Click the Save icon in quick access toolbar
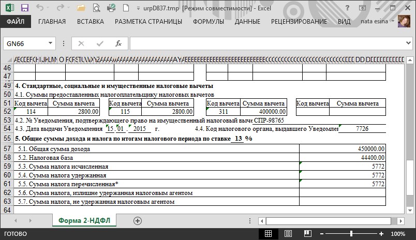The height and width of the screenshot is (240, 416). [x=25, y=8]
